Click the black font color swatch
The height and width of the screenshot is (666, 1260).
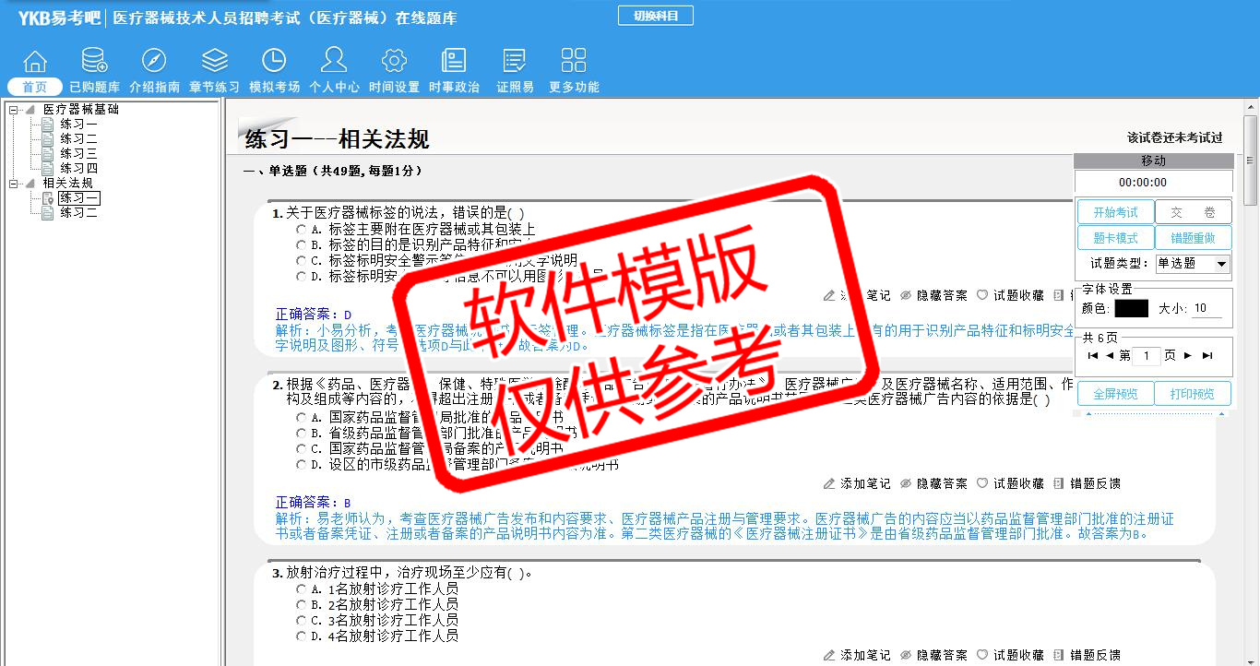pyautogui.click(x=1131, y=309)
